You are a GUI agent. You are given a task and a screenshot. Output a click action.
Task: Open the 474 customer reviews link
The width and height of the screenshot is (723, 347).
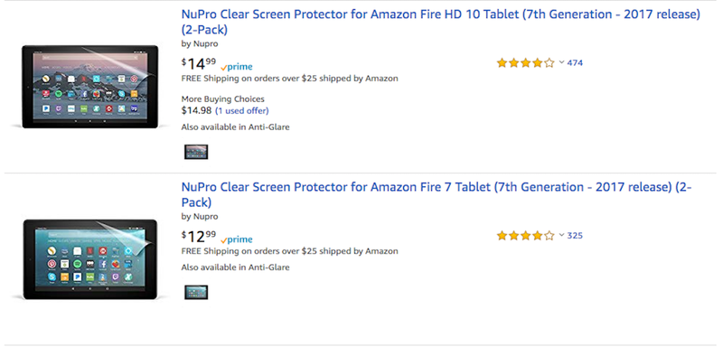(x=575, y=62)
